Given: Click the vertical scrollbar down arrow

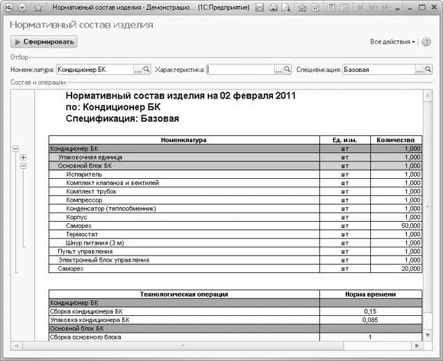Looking at the screenshot, I should click(428, 335).
